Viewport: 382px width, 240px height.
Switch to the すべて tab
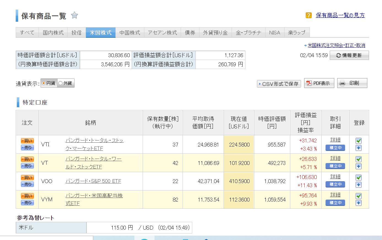[x=27, y=32]
